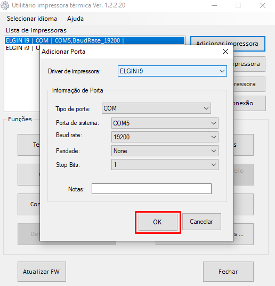
Task: Click into the Notas text field
Action: [151, 189]
